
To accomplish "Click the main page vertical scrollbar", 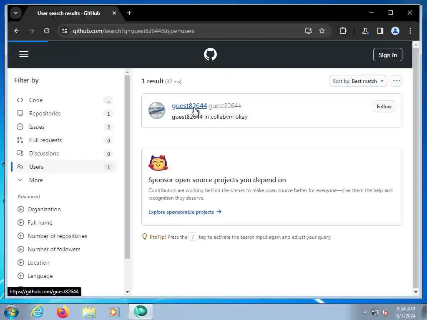I will click(x=416, y=167).
